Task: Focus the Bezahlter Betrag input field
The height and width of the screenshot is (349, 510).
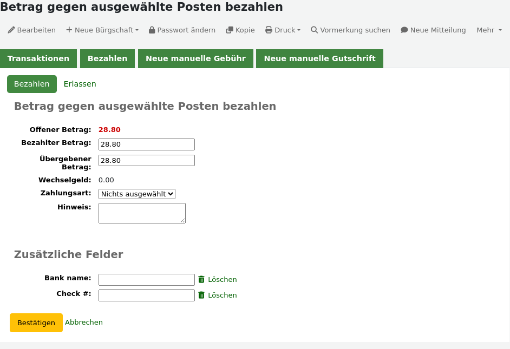Action: [x=147, y=144]
